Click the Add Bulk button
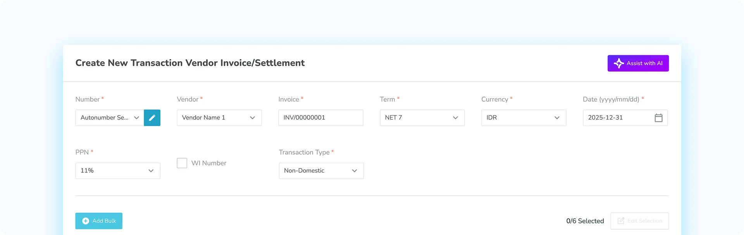This screenshot has height=235, width=744. [99, 221]
